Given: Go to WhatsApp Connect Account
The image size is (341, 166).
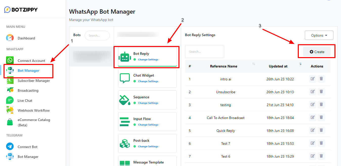Looking at the screenshot, I should pos(31,61).
